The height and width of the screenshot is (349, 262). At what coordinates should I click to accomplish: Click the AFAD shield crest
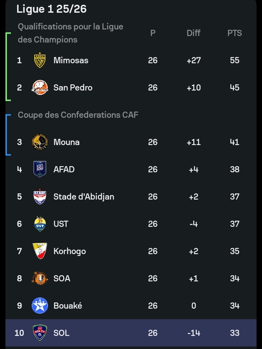coord(40,169)
